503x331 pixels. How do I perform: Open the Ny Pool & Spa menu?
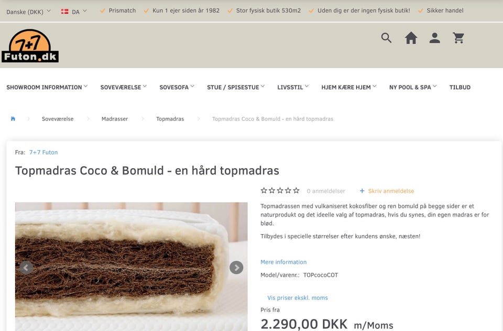413,87
